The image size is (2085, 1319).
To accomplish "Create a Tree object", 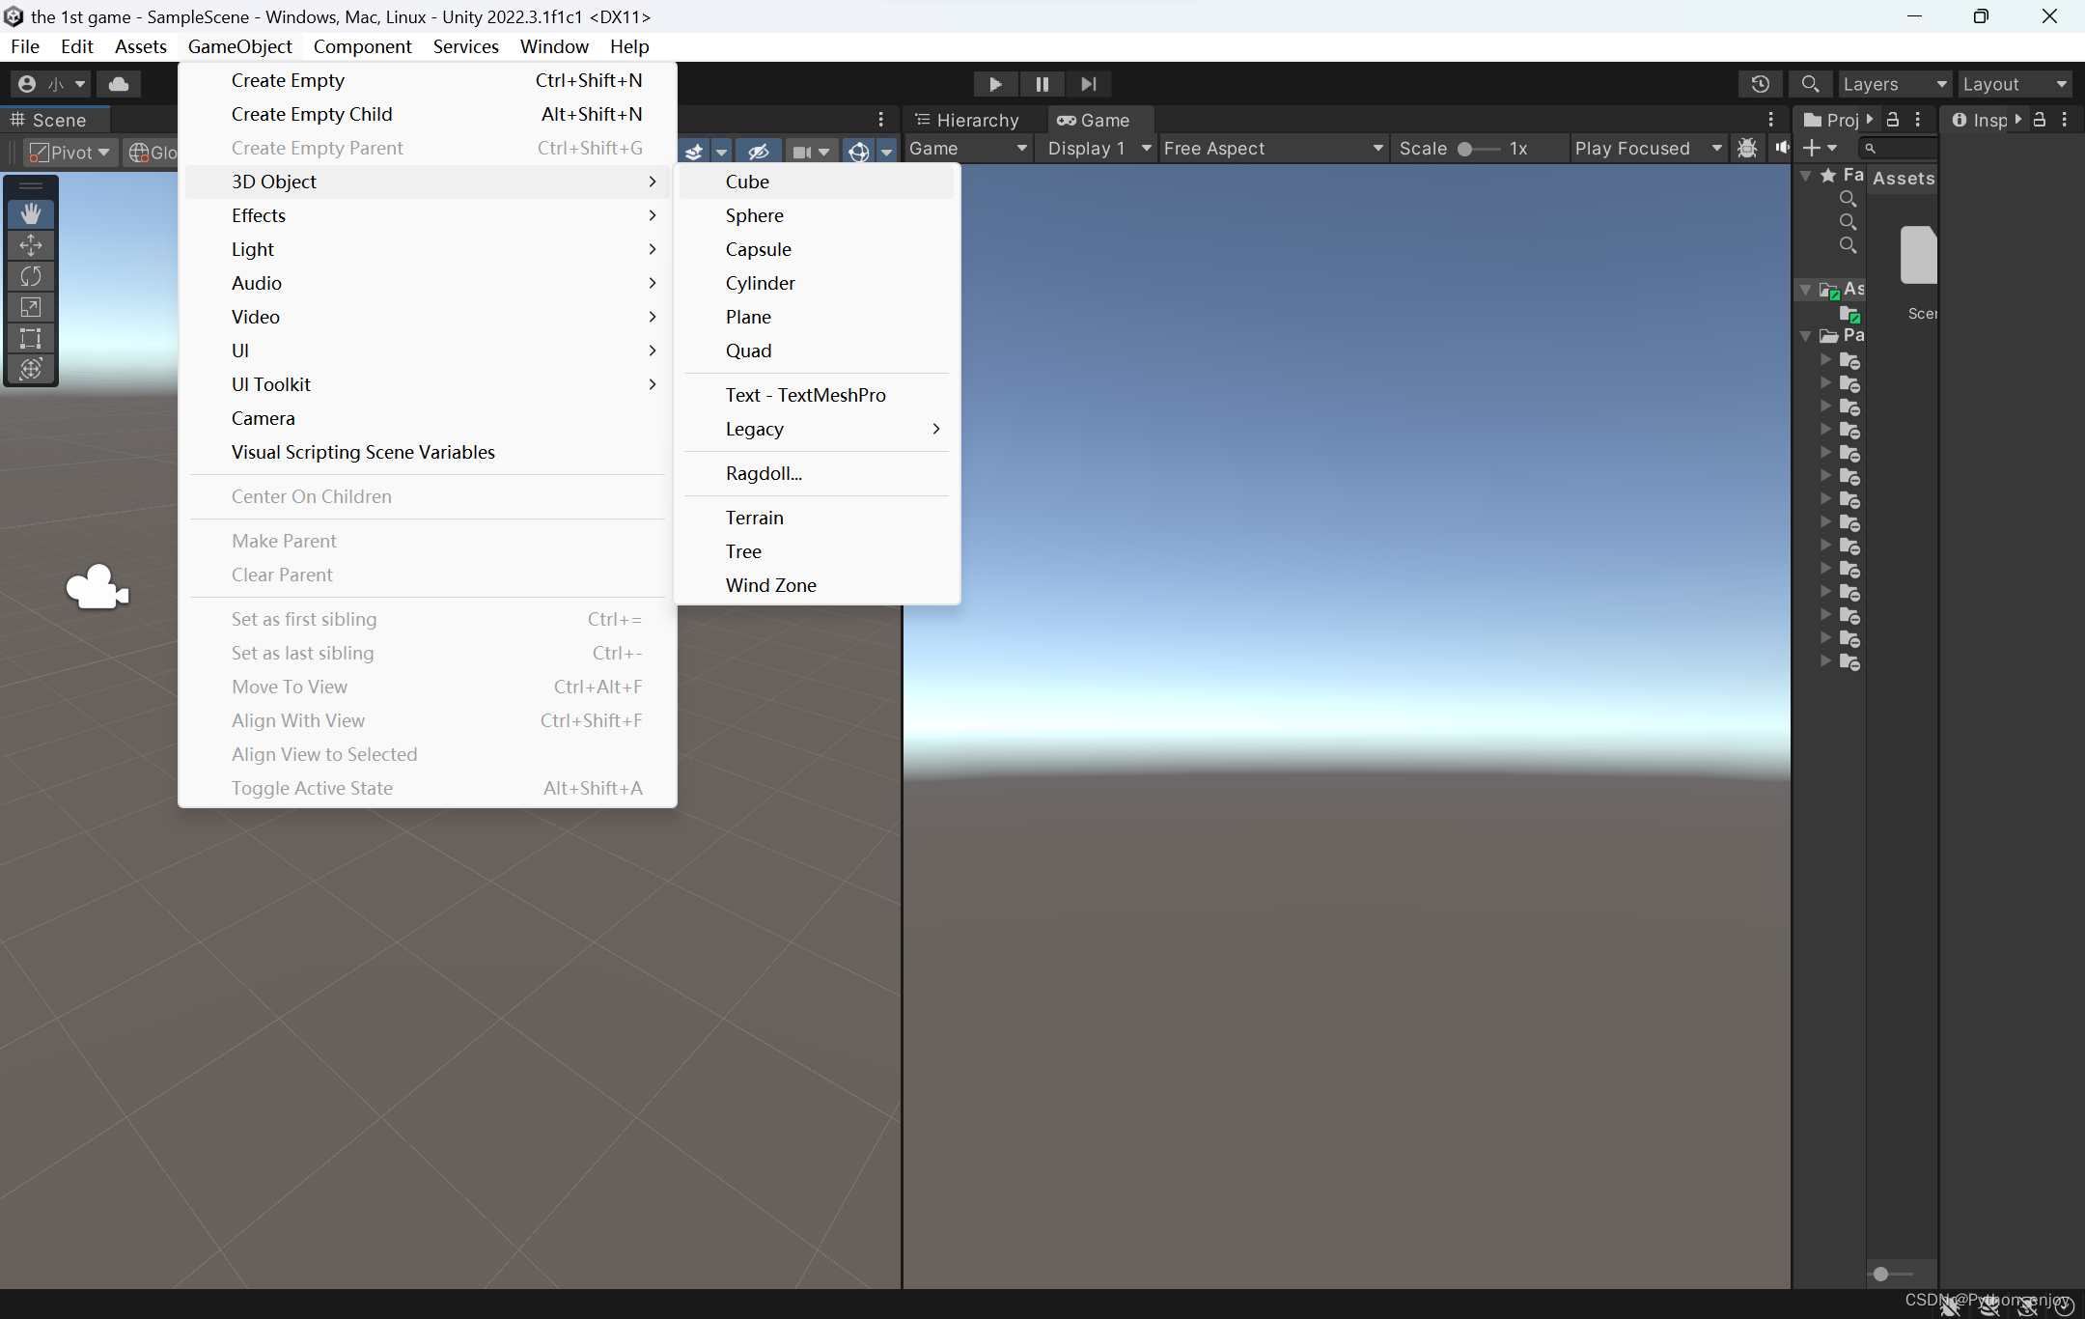I will pos(817,551).
